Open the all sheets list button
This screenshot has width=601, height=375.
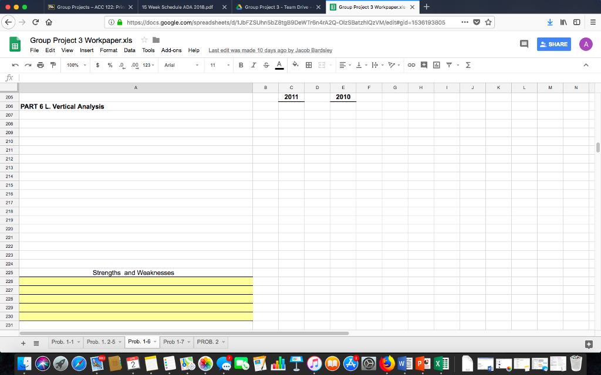pyautogui.click(x=36, y=343)
